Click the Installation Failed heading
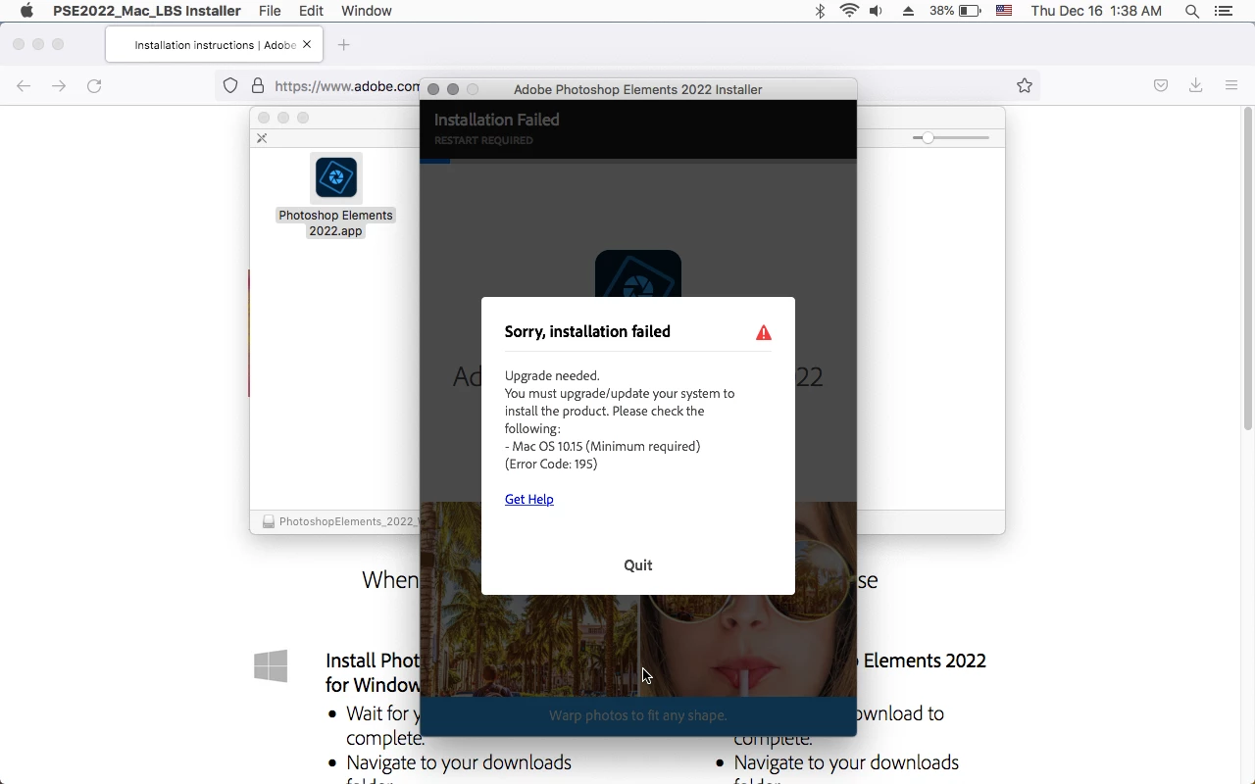Image resolution: width=1255 pixels, height=784 pixels. [497, 120]
